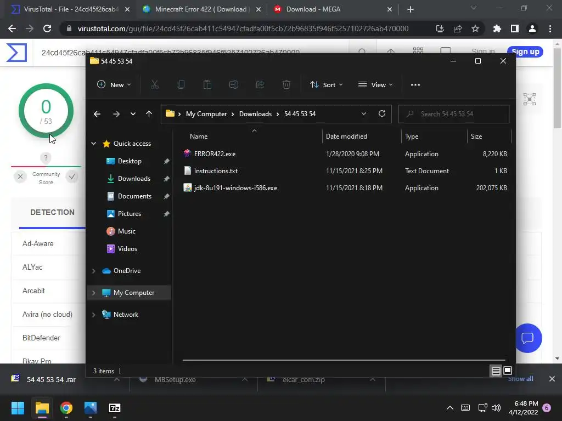Screen dimensions: 562x421
Task: Open VirusTotal chat bubble button
Action: click(527, 338)
